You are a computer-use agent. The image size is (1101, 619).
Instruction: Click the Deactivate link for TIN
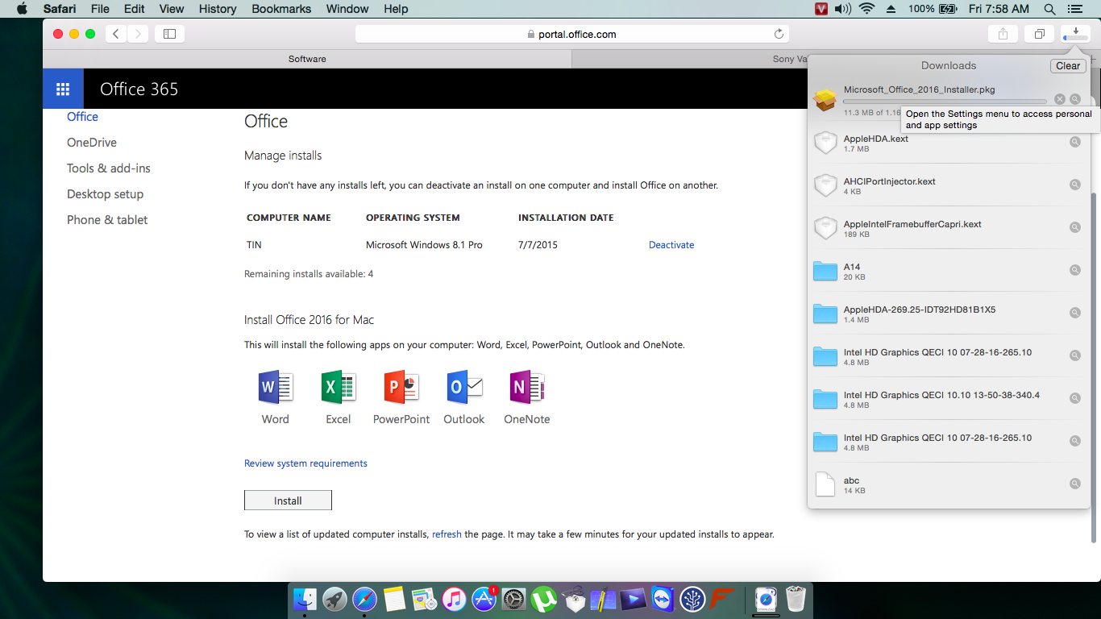(x=671, y=245)
